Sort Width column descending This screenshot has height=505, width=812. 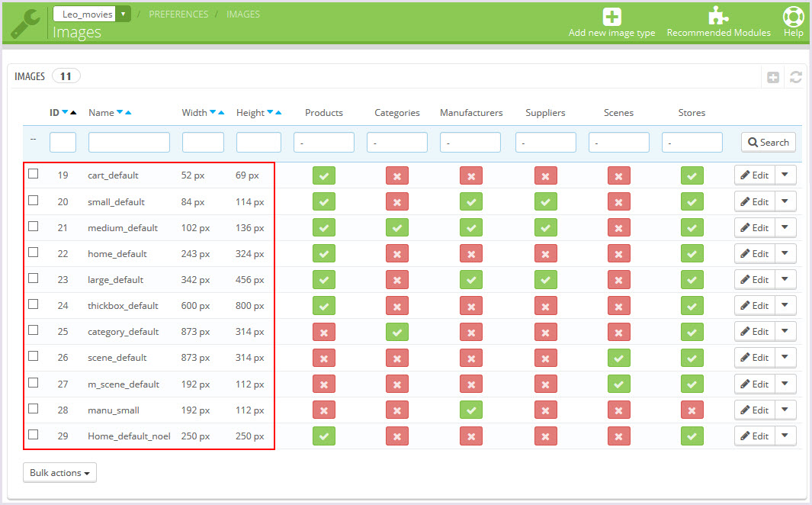[212, 112]
